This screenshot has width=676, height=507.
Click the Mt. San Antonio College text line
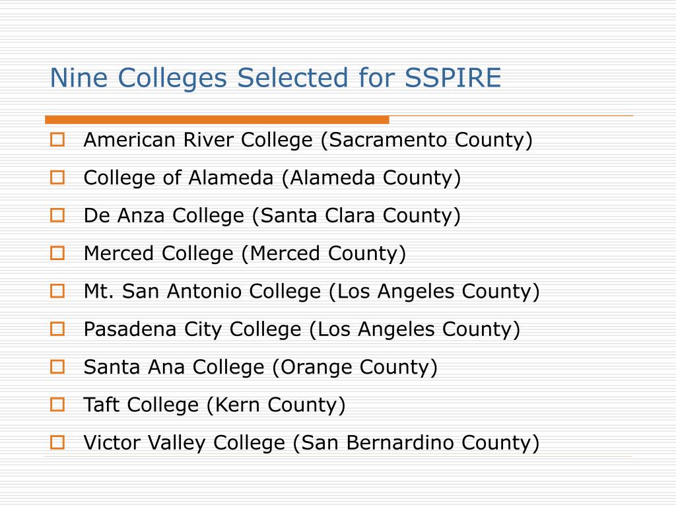[x=312, y=292]
